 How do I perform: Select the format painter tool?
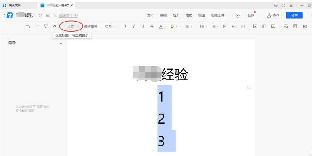click(x=46, y=26)
